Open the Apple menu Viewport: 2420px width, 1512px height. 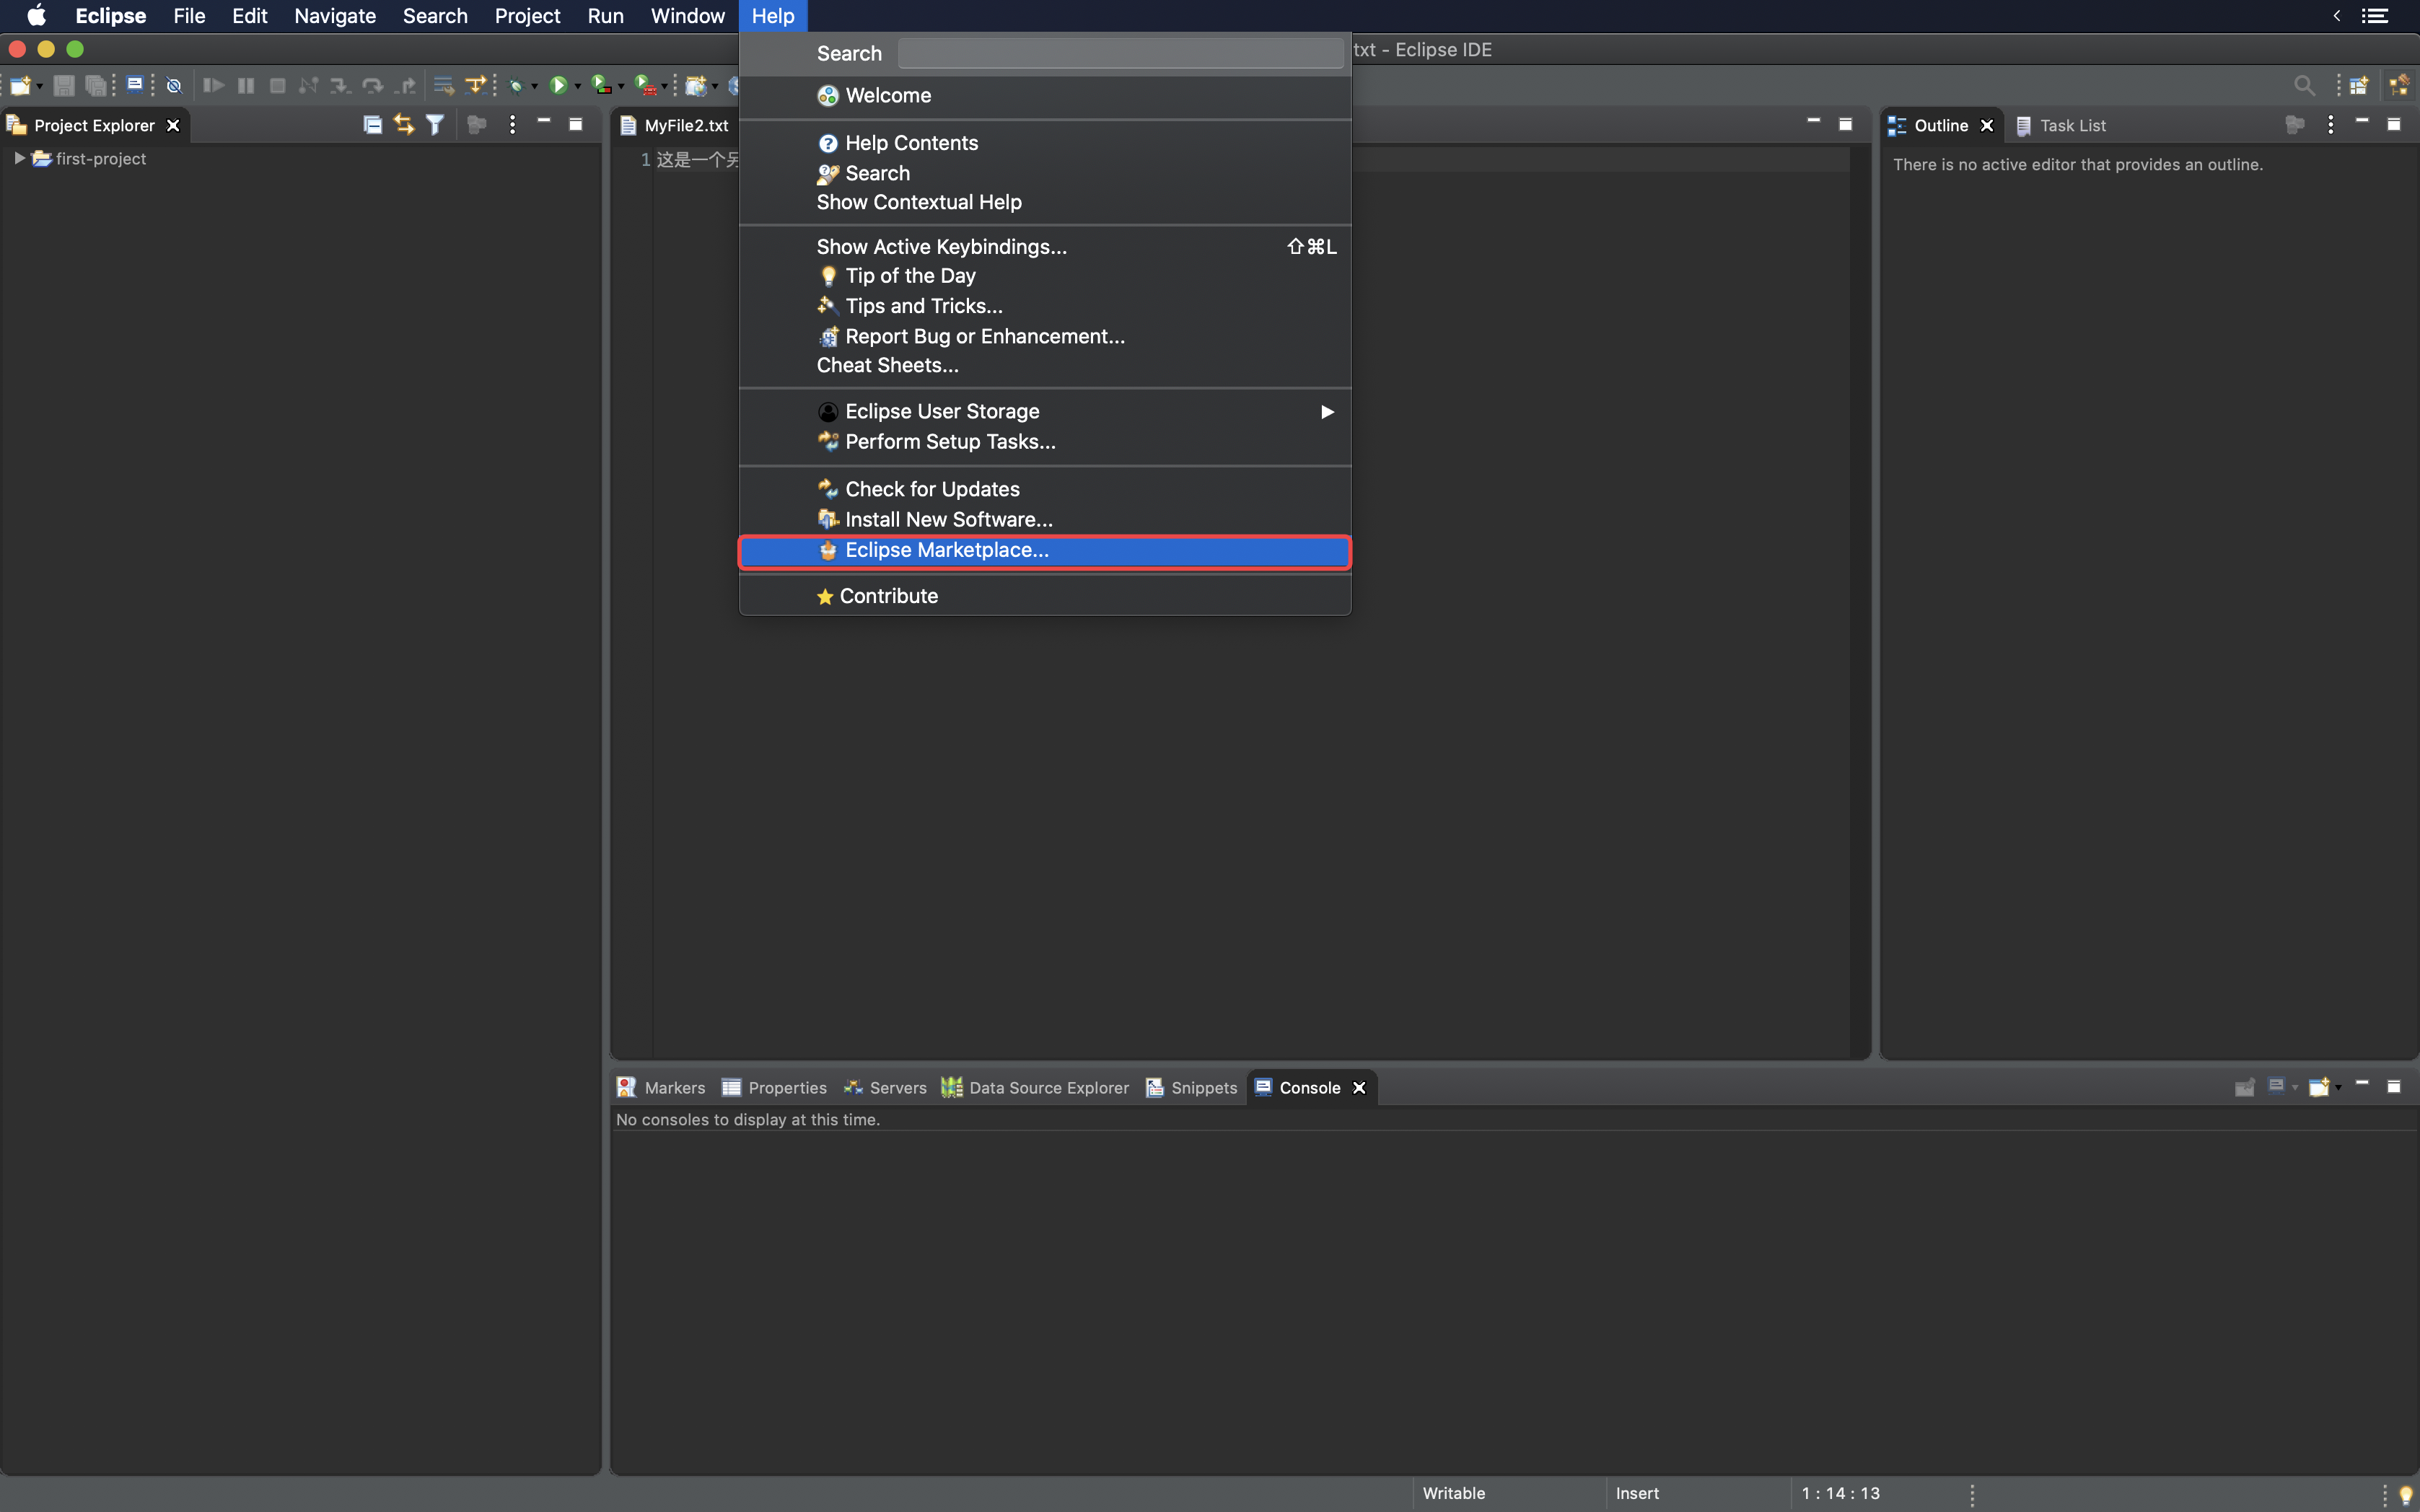coord(36,16)
